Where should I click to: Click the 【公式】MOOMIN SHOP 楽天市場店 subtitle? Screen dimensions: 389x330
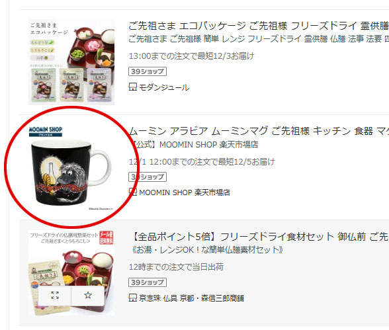pos(194,145)
